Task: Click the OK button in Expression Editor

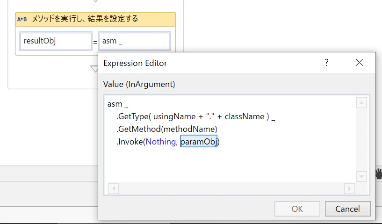Action: point(297,209)
